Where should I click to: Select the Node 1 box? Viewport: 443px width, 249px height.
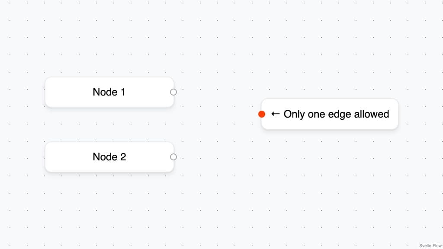69,92
